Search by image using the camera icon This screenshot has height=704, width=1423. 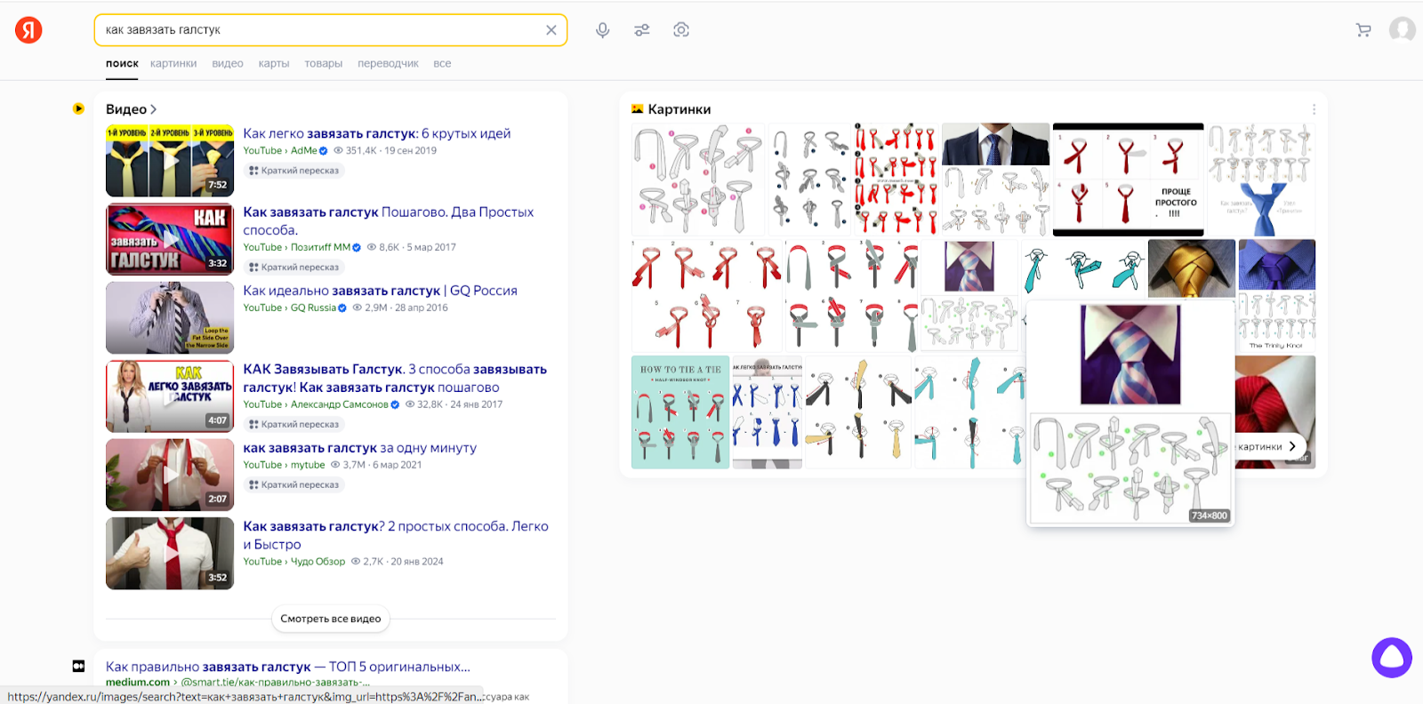coord(681,30)
